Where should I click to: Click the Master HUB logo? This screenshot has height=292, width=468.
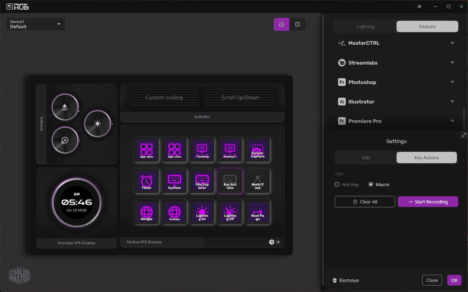click(x=18, y=6)
